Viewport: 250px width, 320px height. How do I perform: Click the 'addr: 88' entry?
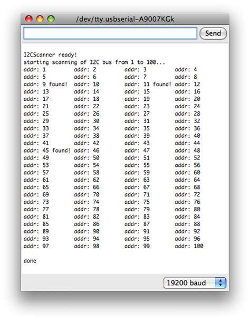point(187,224)
